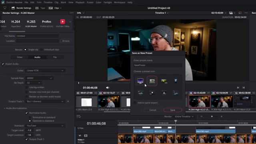Open the File menu
Viewport: 256px width, 144px height.
click(26, 2)
